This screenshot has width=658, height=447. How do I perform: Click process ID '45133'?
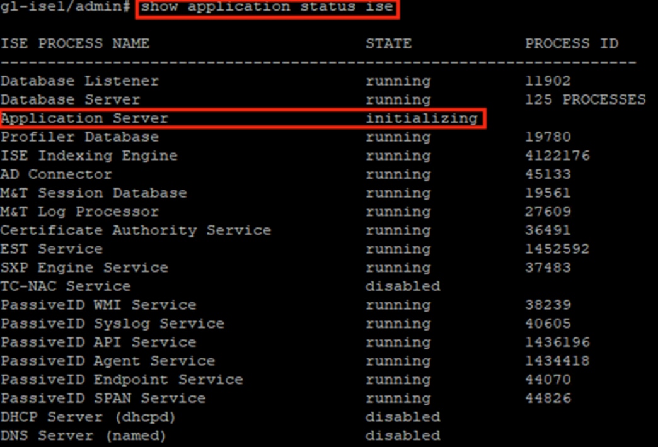tap(548, 174)
